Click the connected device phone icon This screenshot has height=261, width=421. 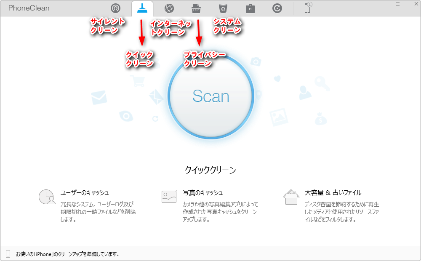(x=308, y=8)
